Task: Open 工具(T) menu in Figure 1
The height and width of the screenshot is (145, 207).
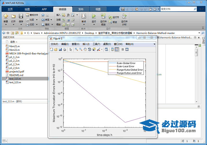Action: point(96,44)
